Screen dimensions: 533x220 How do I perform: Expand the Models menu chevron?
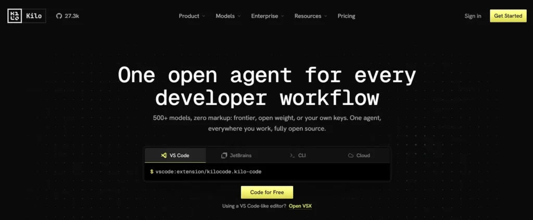pyautogui.click(x=239, y=16)
